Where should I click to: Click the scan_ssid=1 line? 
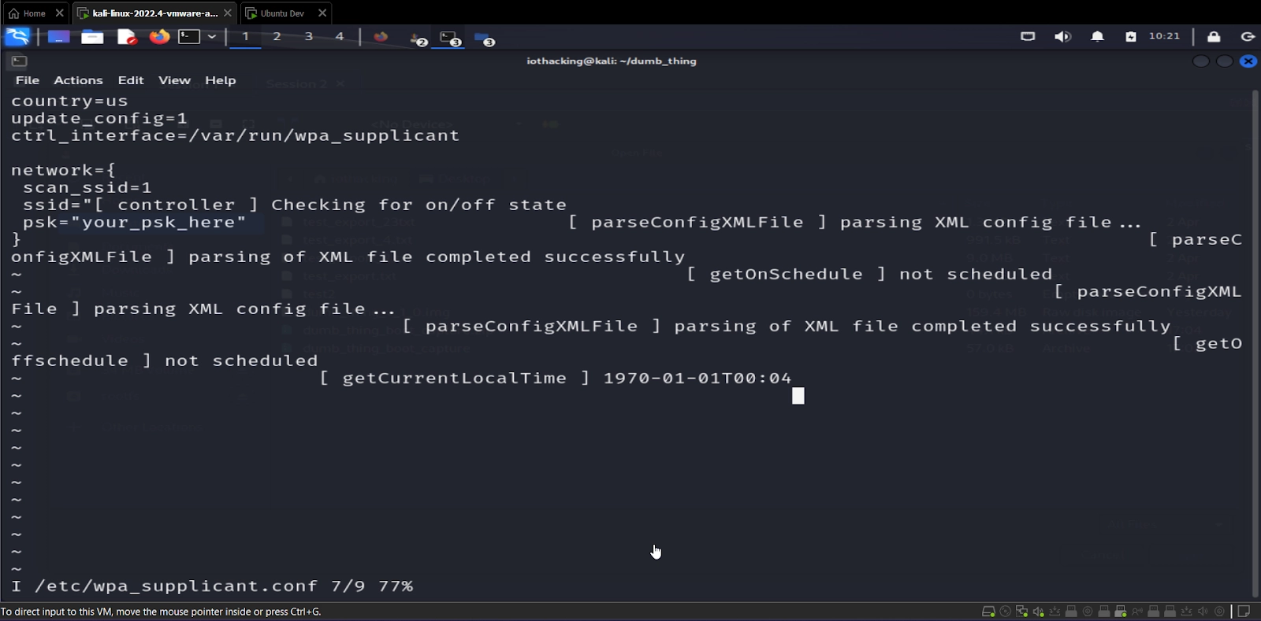[x=87, y=187]
